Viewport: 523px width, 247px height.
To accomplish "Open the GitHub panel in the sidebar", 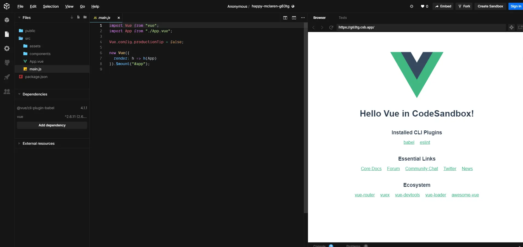I will coord(7,63).
